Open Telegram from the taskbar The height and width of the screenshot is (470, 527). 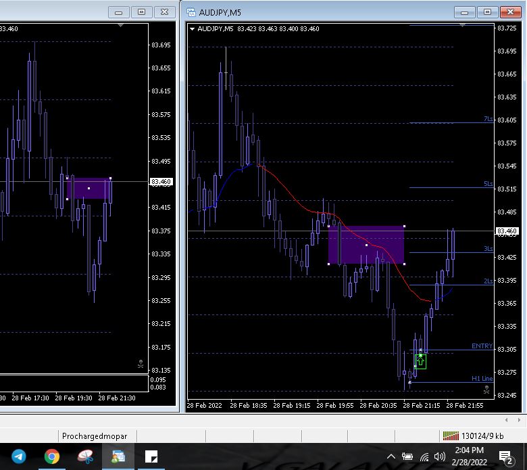point(18,456)
